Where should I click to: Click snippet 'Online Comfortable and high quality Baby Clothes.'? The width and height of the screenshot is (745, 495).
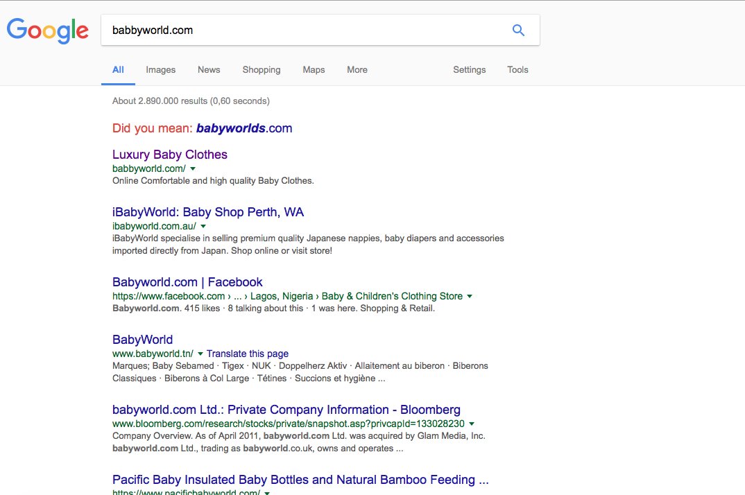coord(213,180)
